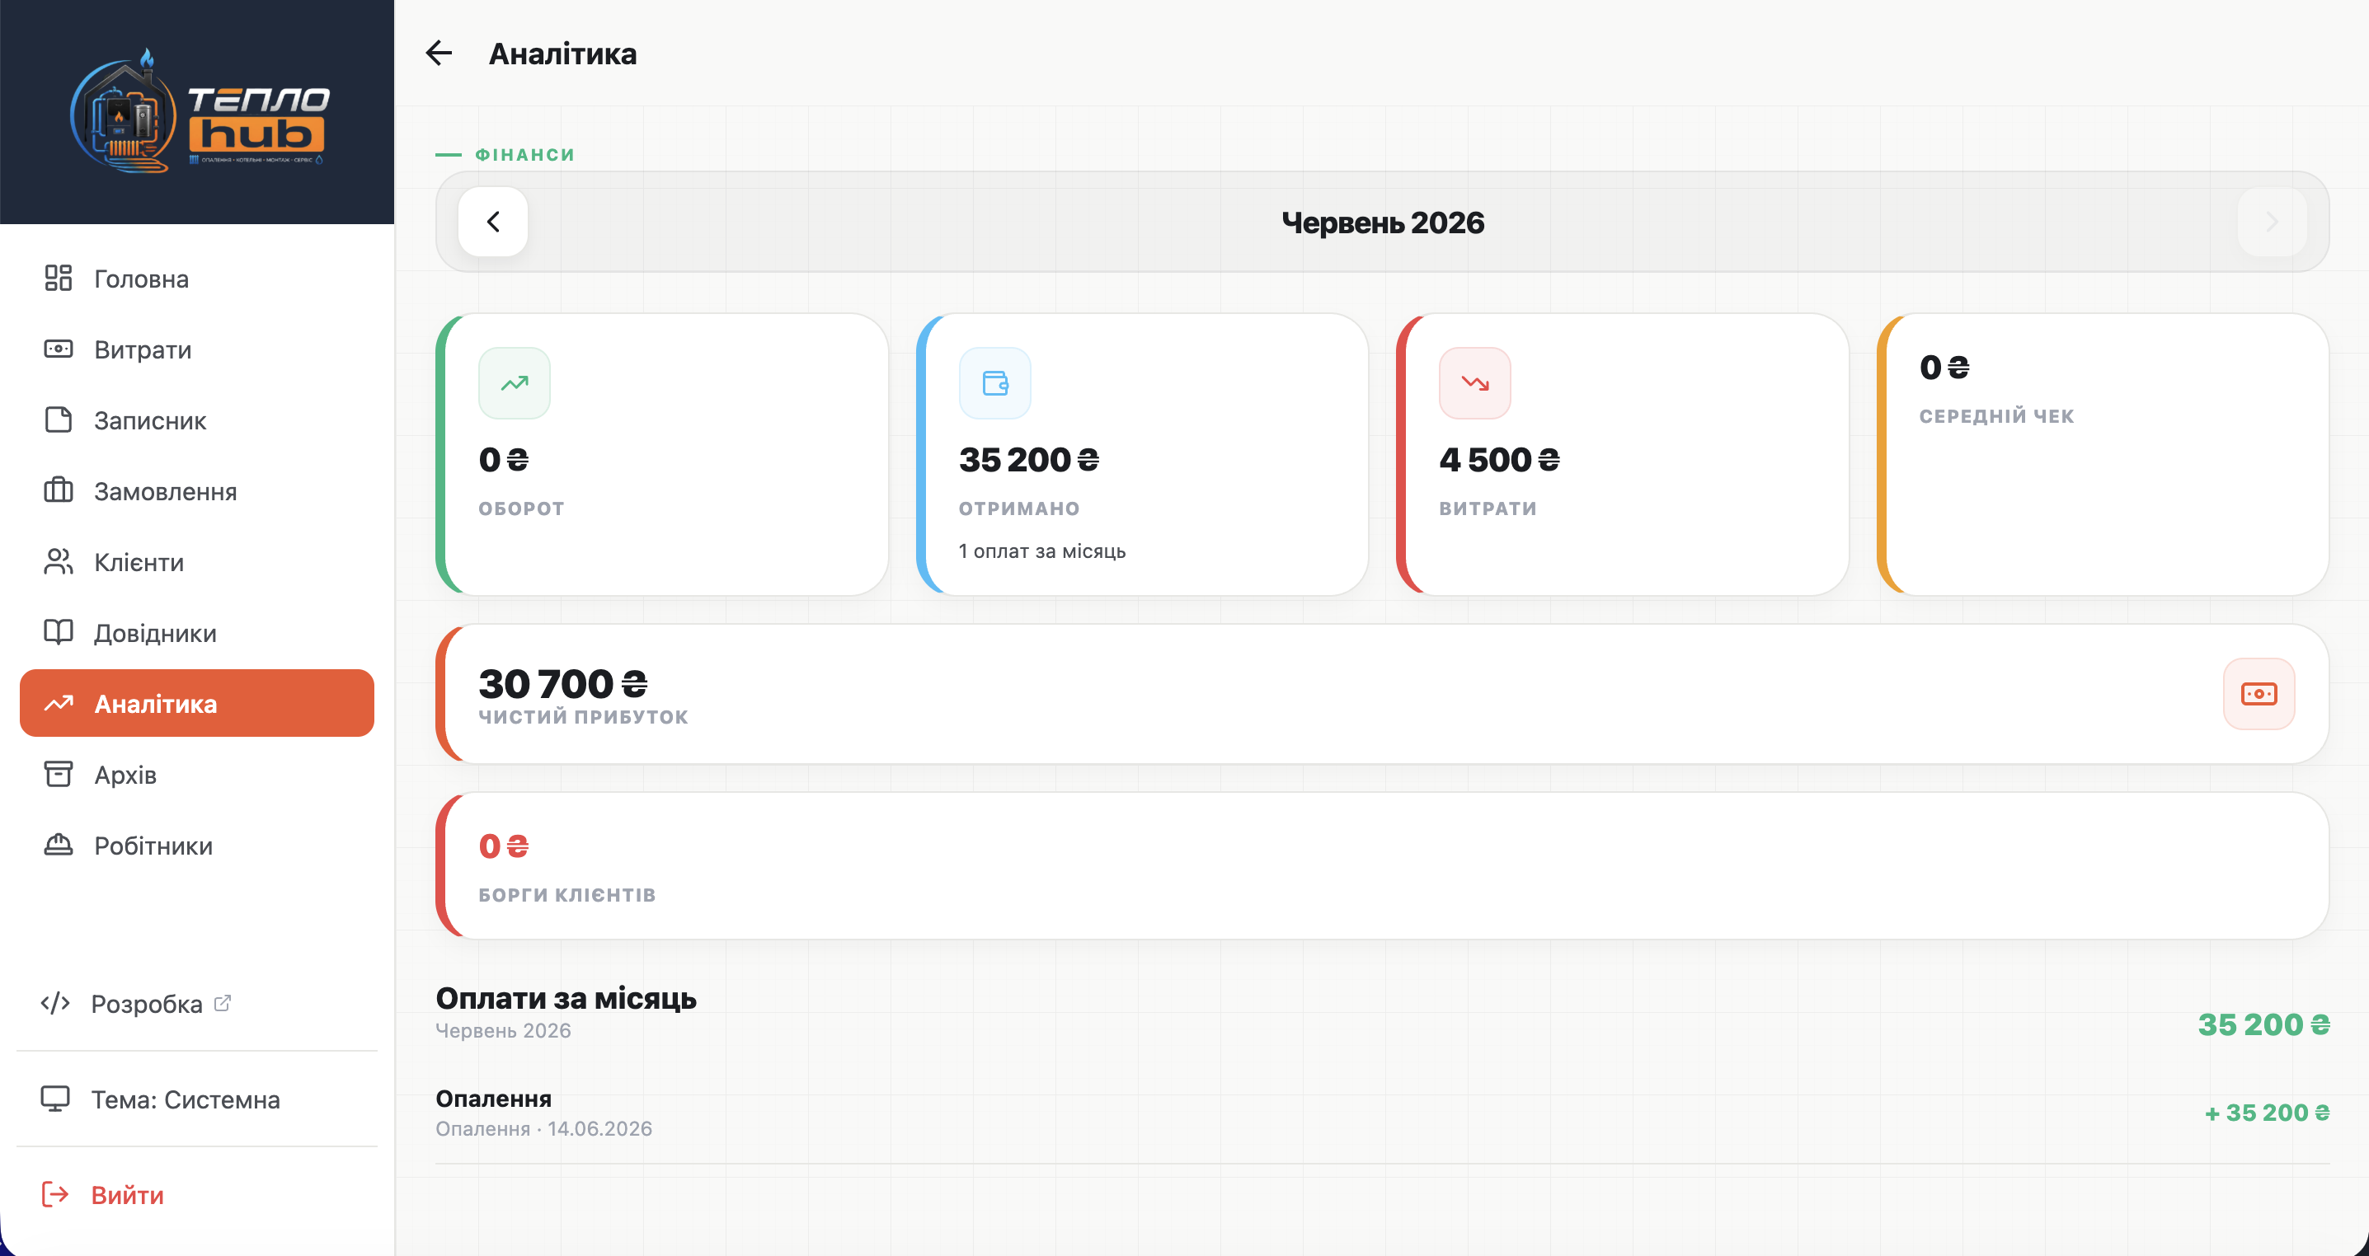Click the ТеплоHub logo
The height and width of the screenshot is (1256, 2369).
[x=198, y=110]
